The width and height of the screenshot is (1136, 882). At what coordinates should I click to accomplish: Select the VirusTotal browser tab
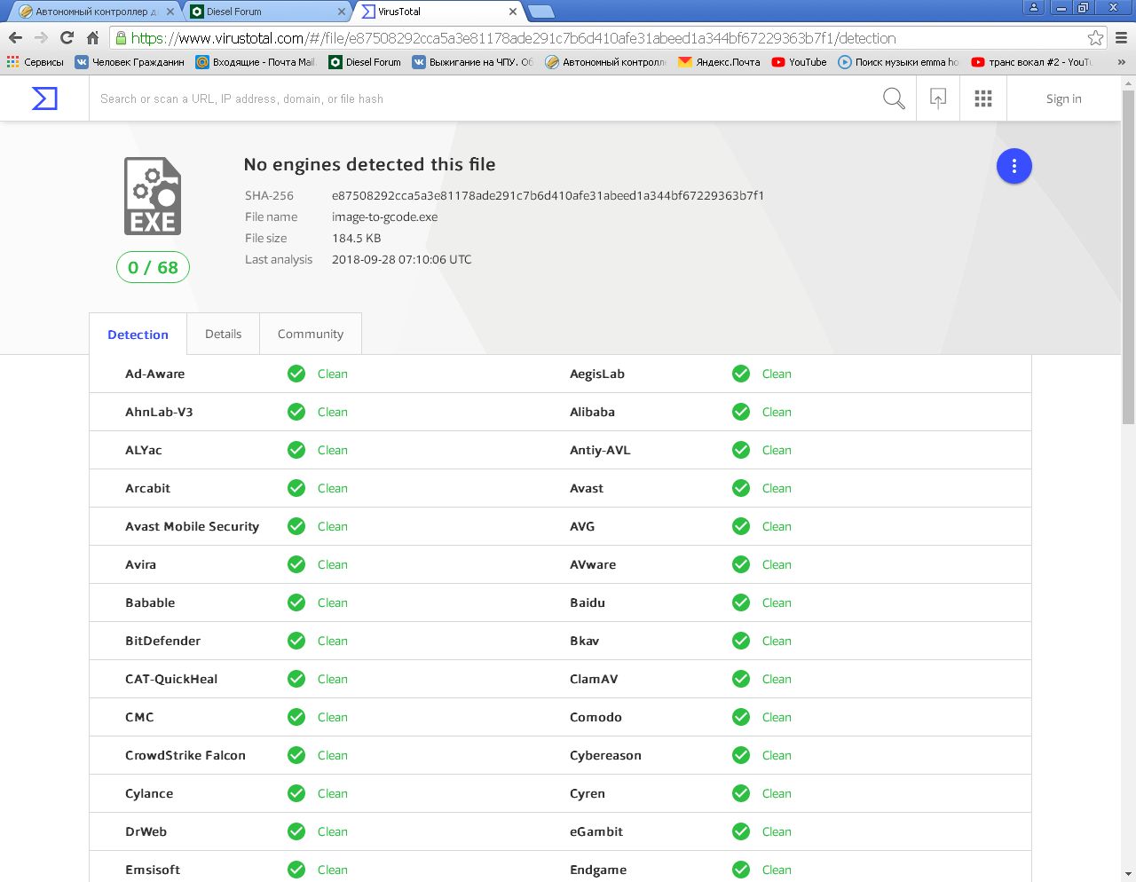coord(438,12)
